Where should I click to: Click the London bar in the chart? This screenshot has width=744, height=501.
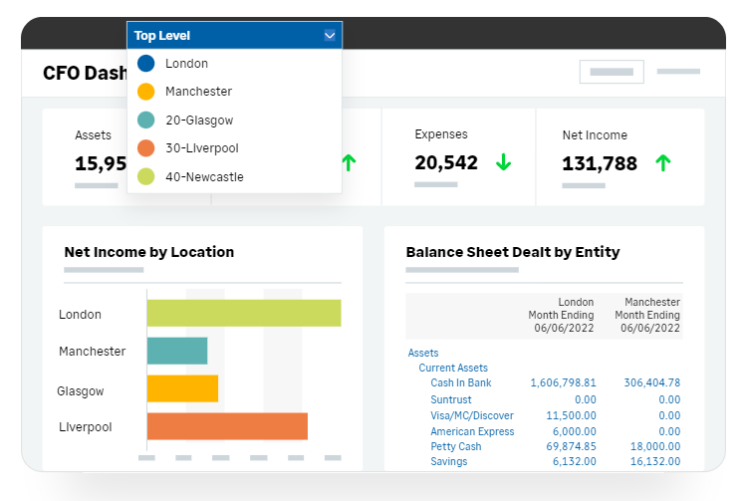click(x=244, y=313)
